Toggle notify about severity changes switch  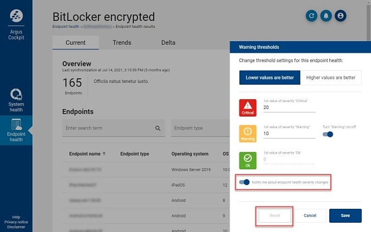(244, 182)
